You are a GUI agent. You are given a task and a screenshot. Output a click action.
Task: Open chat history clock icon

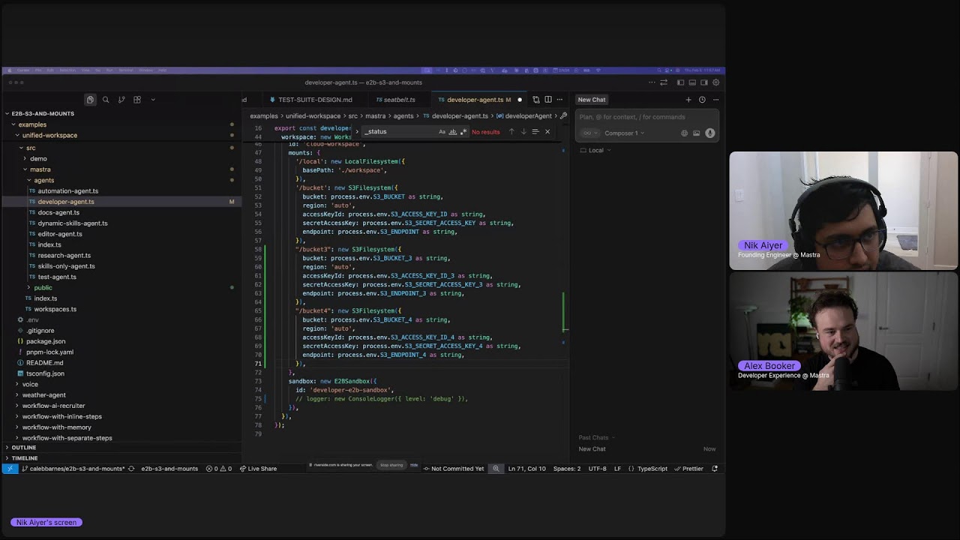[702, 100]
